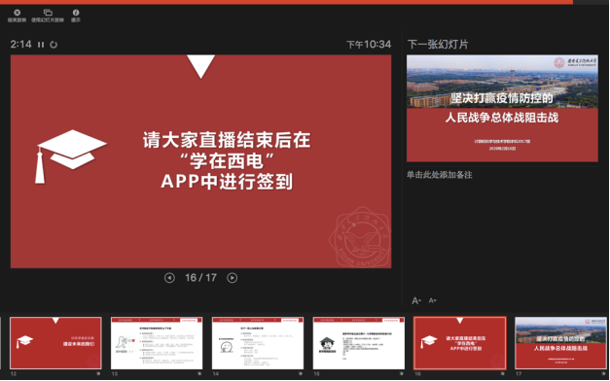Click the Use Slide Show (使用幻灯片放映) icon
The width and height of the screenshot is (610, 381).
48,13
